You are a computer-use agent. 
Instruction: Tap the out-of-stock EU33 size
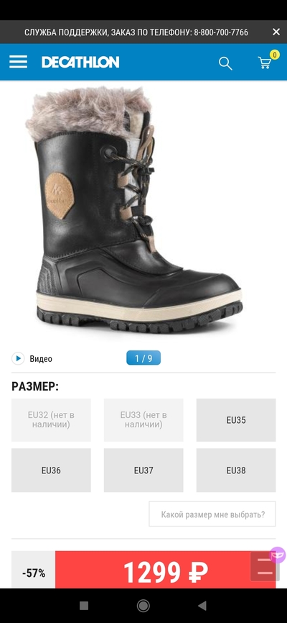pos(143,420)
